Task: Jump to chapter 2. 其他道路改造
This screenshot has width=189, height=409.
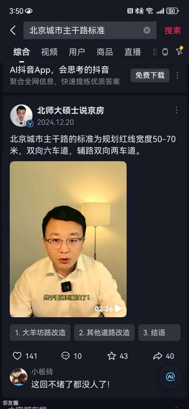Action: [x=104, y=333]
